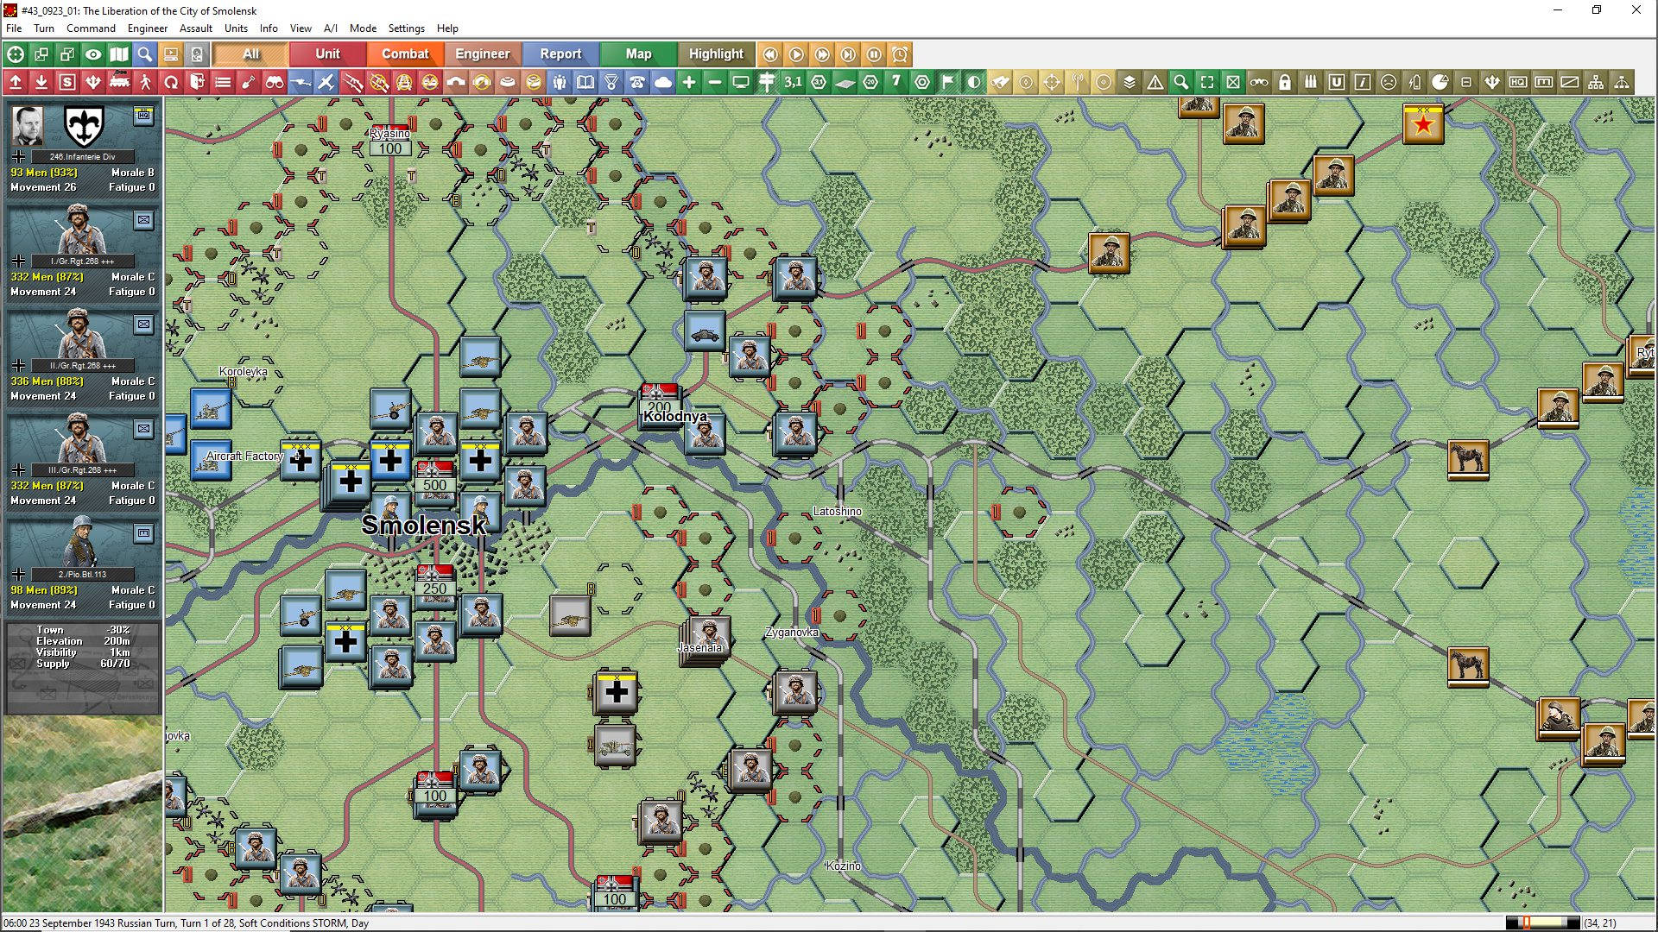Open the unit list with the U icon

tap(1337, 82)
